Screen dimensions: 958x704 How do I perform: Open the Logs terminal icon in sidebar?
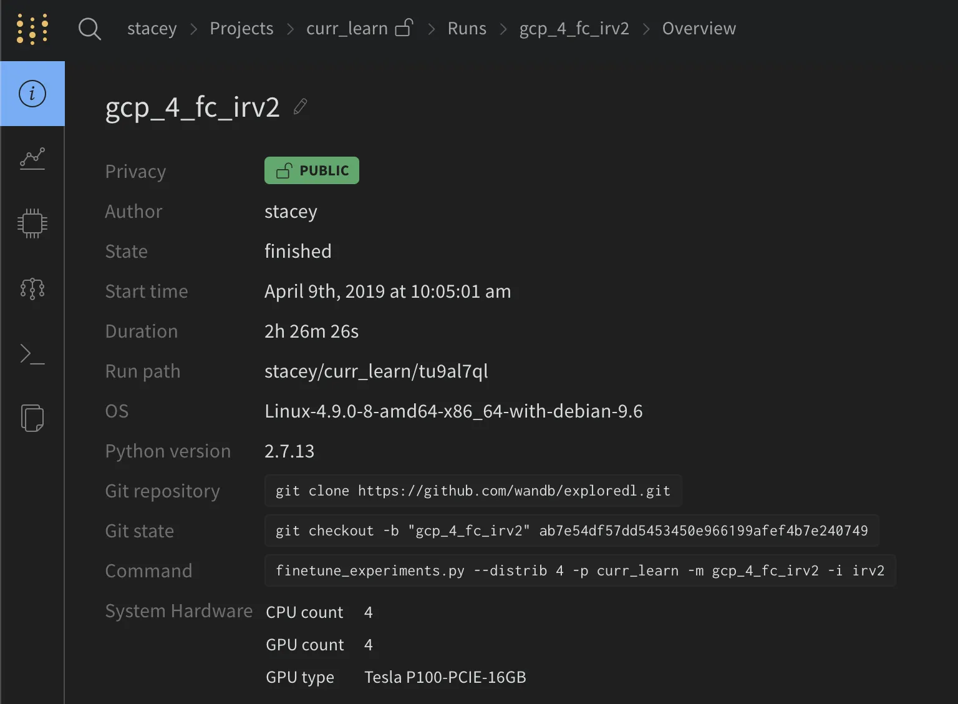(x=32, y=353)
